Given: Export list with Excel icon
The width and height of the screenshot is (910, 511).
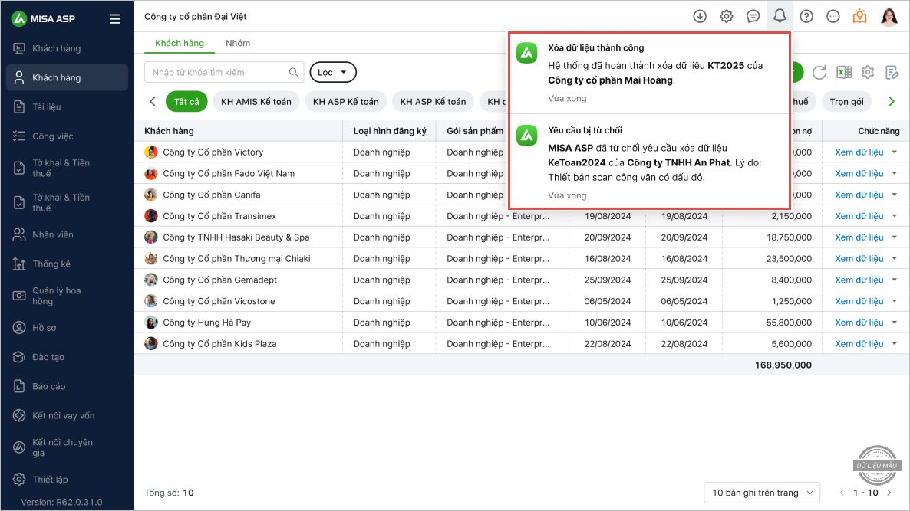Looking at the screenshot, I should coord(843,73).
